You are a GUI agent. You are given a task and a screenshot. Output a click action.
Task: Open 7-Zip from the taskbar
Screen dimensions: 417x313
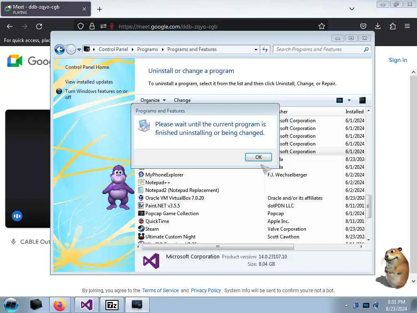112,305
